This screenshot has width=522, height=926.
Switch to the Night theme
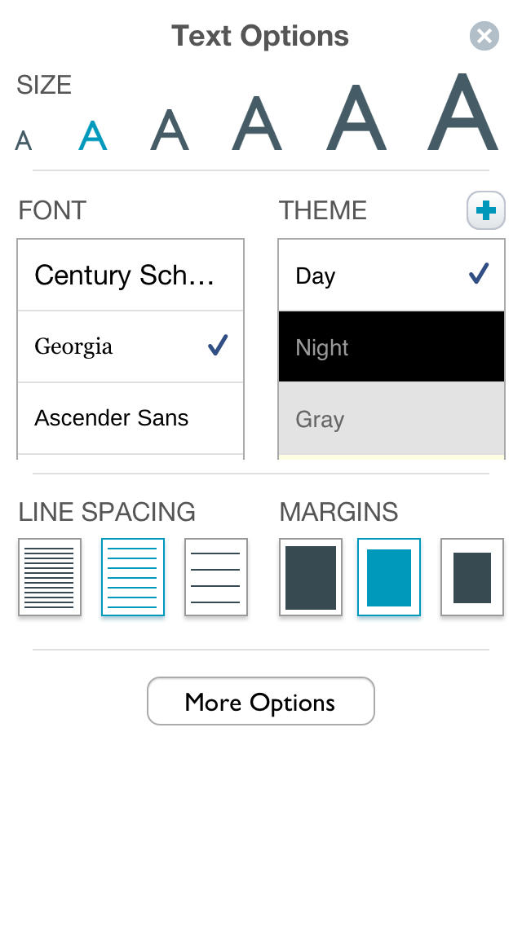pos(391,347)
